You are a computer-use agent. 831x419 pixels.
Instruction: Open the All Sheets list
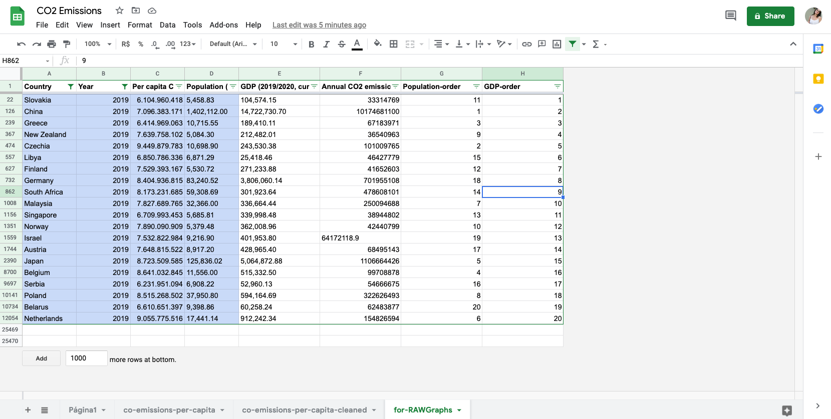point(45,410)
